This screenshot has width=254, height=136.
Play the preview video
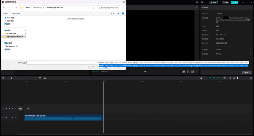(145, 72)
